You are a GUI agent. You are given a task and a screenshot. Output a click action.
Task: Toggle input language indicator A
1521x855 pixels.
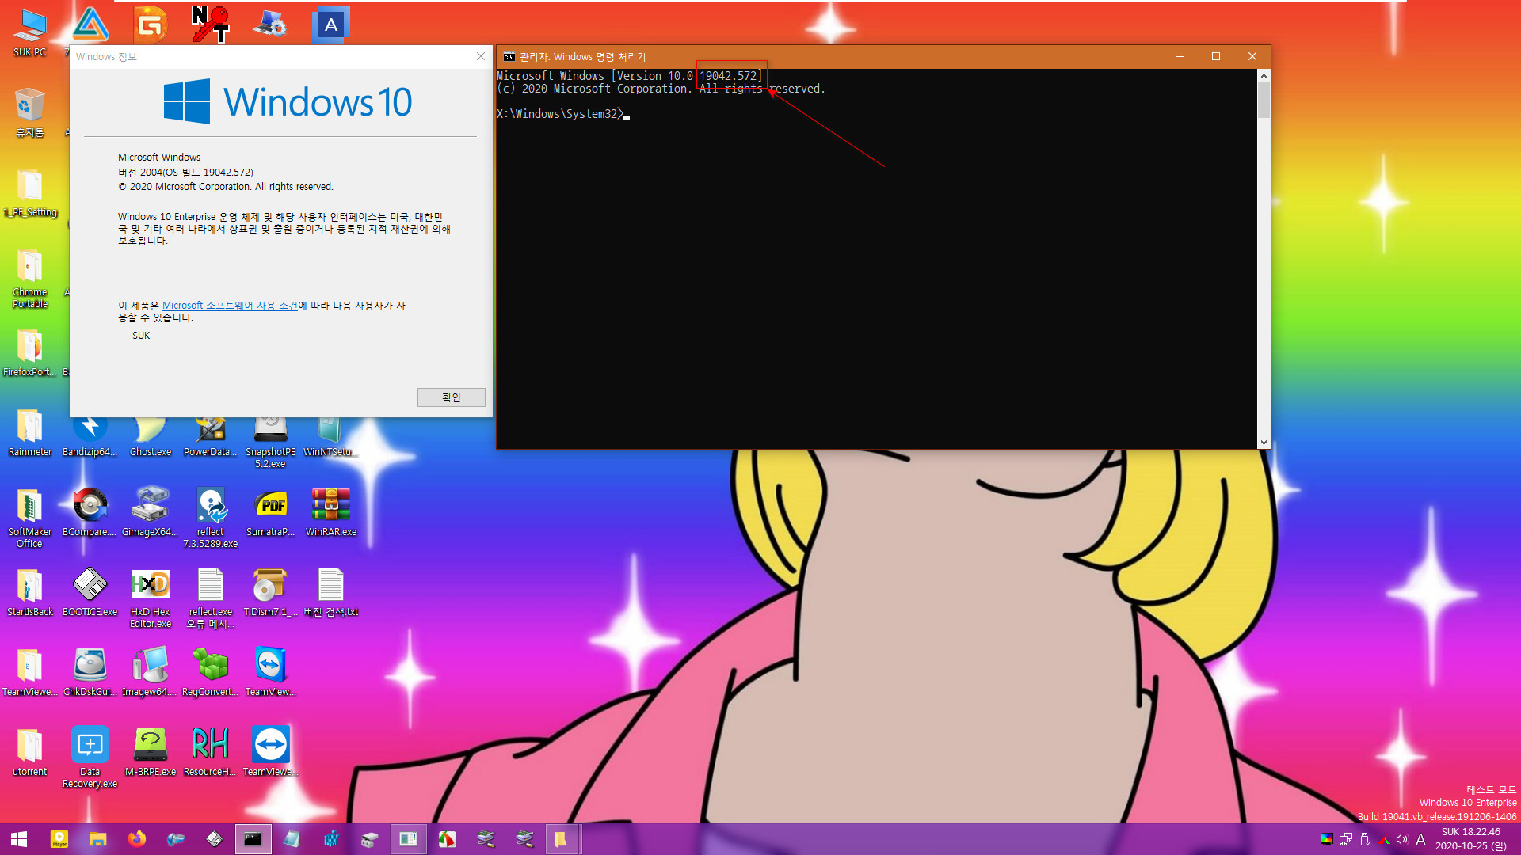point(1421,839)
